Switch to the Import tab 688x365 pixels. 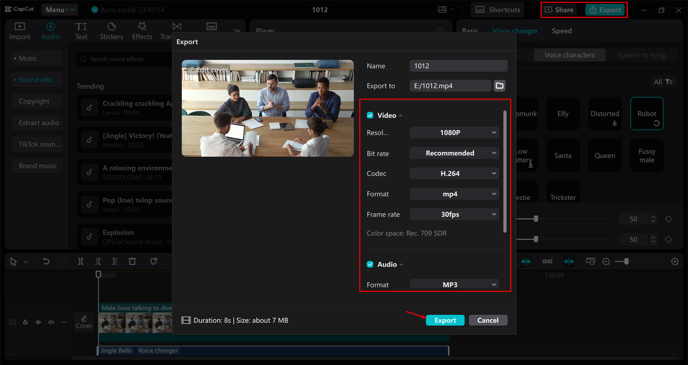(19, 31)
